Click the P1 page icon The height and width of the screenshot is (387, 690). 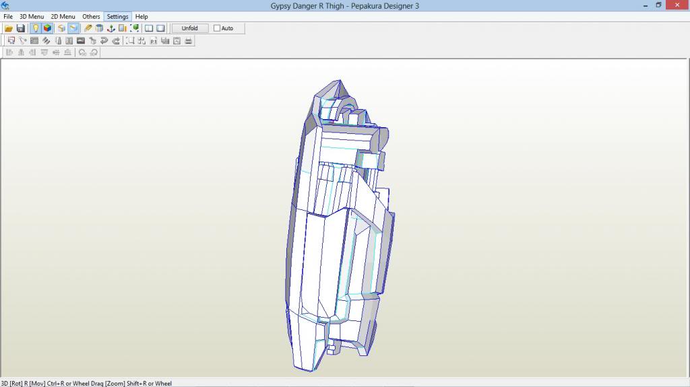154,41
